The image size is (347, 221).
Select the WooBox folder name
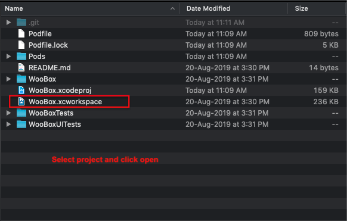(x=42, y=79)
